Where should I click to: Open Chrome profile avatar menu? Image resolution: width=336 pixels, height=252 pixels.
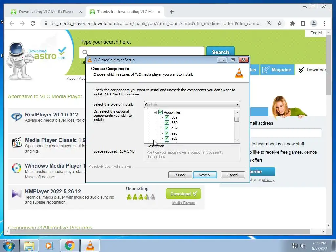(313, 23)
